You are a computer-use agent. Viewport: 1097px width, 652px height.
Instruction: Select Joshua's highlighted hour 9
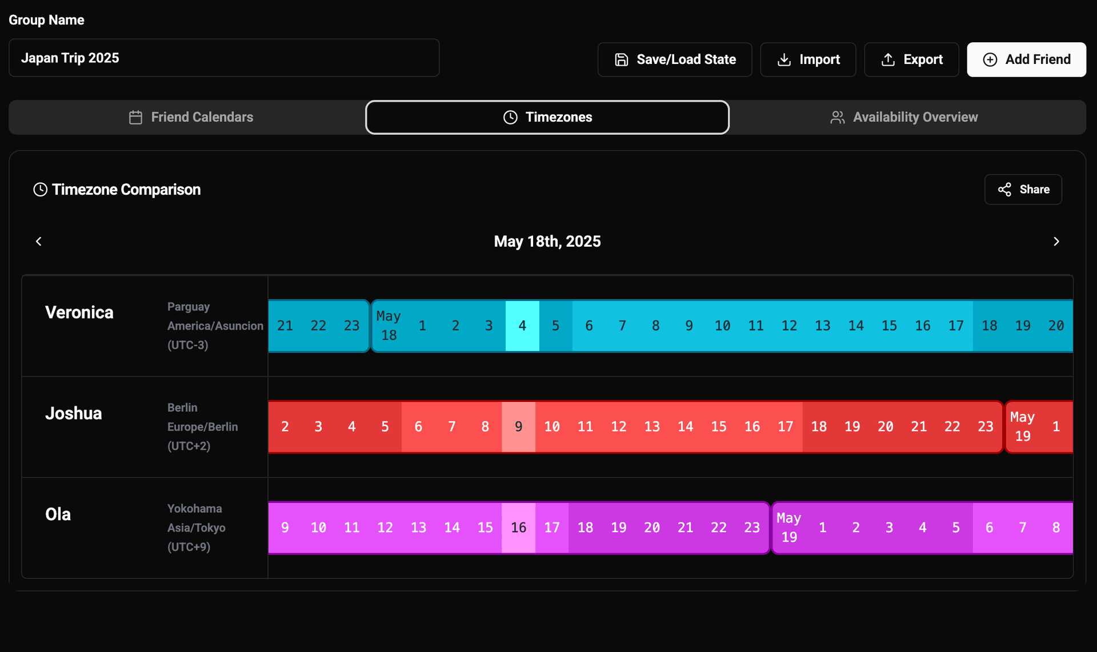coord(519,426)
